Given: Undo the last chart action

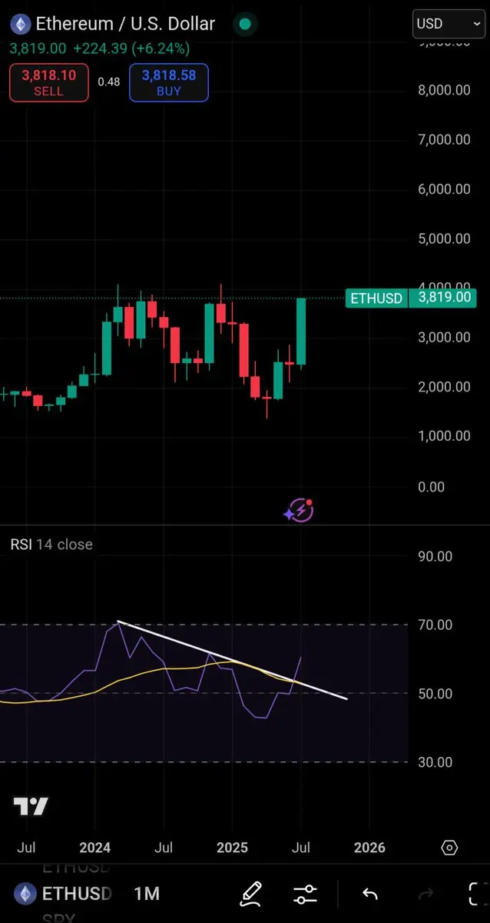Looking at the screenshot, I should [369, 894].
